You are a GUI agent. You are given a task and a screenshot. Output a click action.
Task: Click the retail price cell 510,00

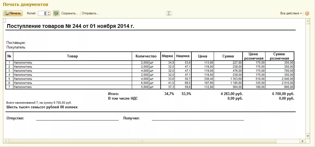click(254, 79)
